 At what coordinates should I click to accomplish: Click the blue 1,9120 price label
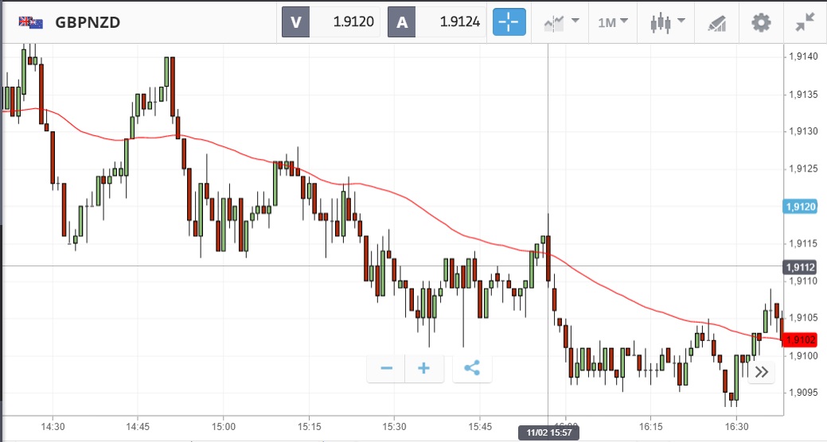tap(799, 207)
